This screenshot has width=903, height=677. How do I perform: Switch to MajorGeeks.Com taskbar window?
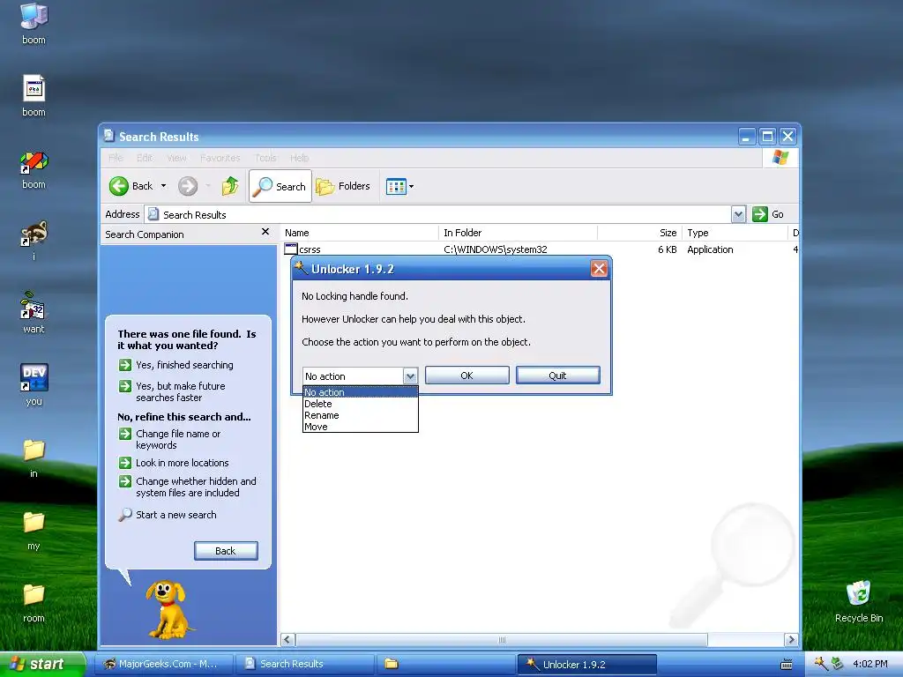click(163, 664)
